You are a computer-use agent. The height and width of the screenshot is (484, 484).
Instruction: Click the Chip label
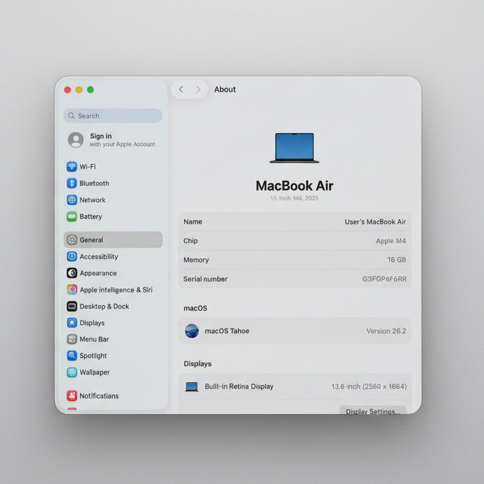(190, 241)
